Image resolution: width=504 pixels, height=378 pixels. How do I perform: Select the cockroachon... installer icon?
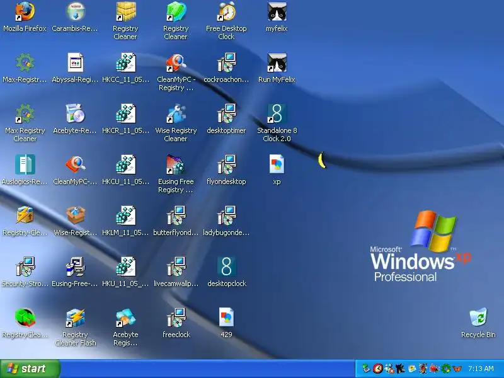coord(226,62)
